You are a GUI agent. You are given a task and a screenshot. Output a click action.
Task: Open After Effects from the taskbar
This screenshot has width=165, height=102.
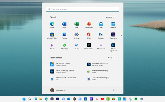[58, 99]
